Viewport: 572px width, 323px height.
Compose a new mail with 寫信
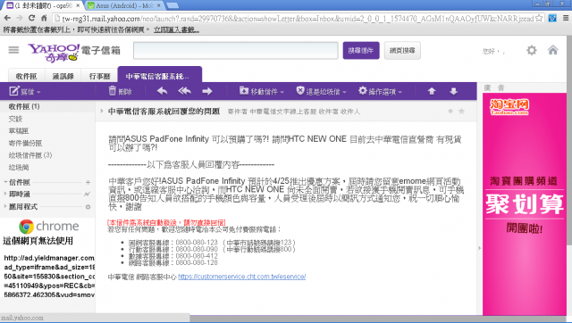pyautogui.click(x=25, y=91)
